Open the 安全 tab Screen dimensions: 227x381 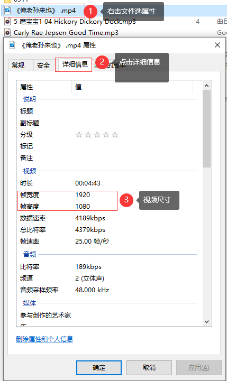43,65
